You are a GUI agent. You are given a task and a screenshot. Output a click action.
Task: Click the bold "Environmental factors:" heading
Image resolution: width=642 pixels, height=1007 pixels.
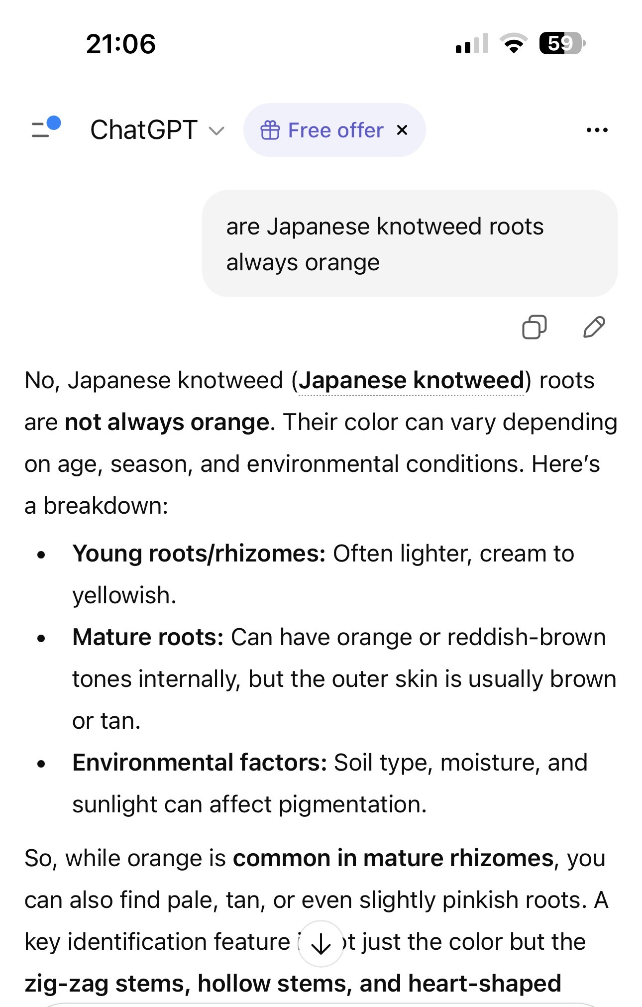[x=199, y=763]
